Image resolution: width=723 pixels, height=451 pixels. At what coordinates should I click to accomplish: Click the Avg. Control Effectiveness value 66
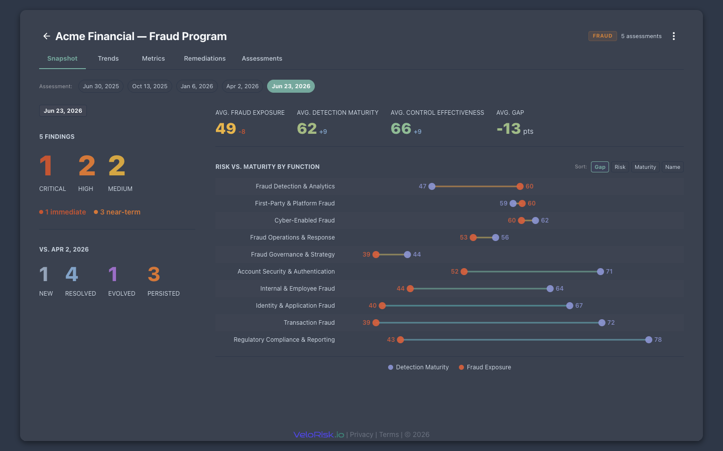pos(401,129)
